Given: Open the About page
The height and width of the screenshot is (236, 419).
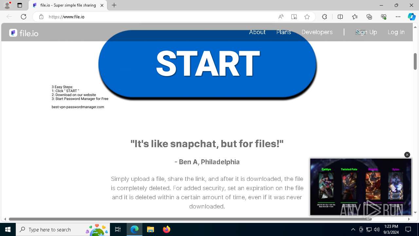Looking at the screenshot, I should coord(257,32).
